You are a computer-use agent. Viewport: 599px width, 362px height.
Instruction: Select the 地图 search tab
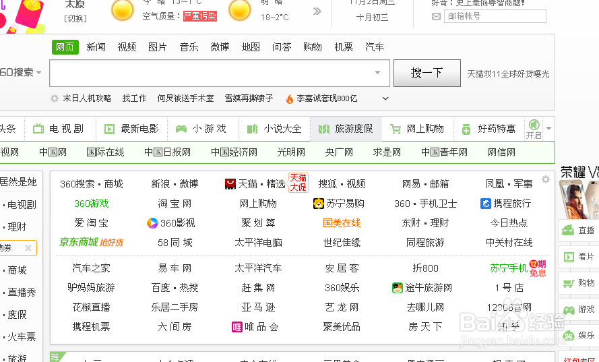[x=251, y=47]
